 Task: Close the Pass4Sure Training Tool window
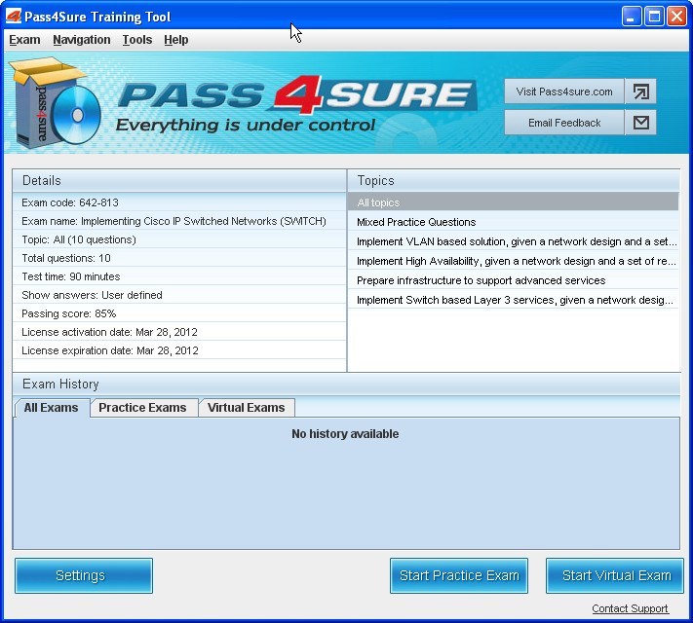point(676,17)
